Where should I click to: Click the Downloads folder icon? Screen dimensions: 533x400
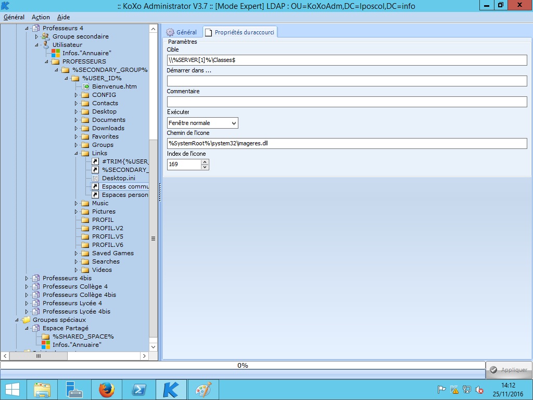[x=85, y=128]
